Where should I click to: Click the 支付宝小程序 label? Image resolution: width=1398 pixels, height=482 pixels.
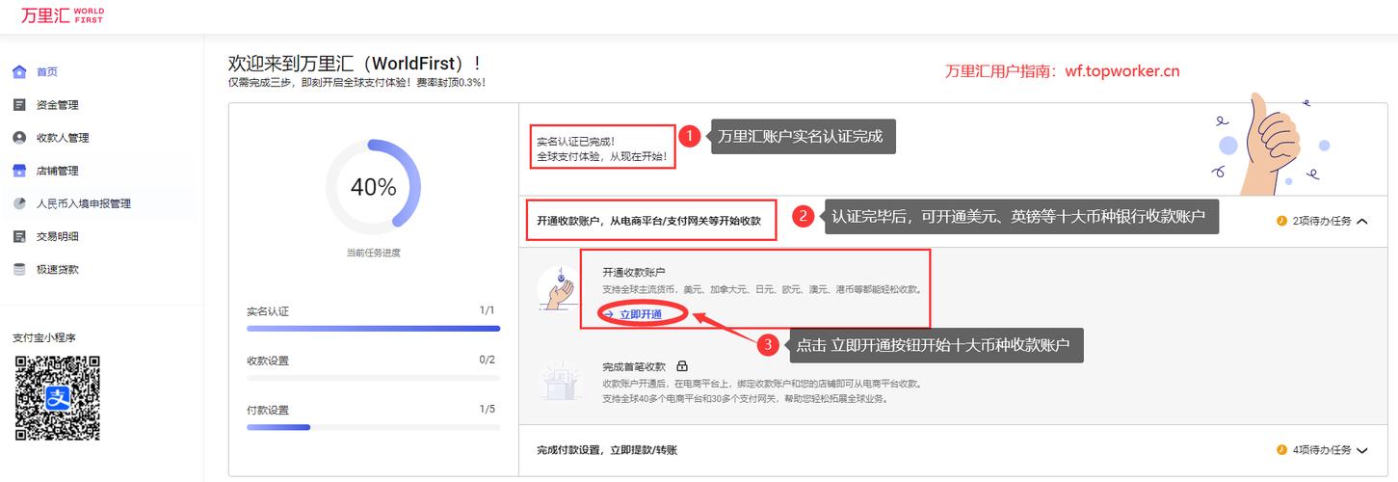tap(44, 337)
